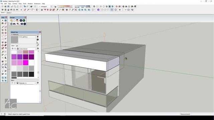
Task: Select the Polygon tool in left toolbar
Action: [6, 33]
